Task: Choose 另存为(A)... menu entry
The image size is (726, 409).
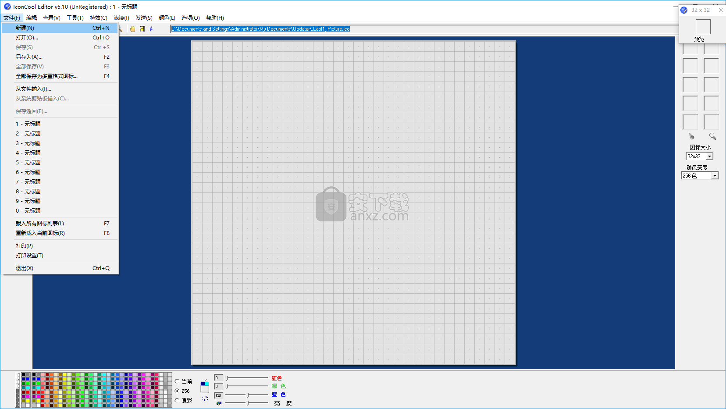Action: [x=60, y=57]
